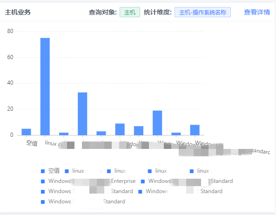
Task: Select the 主机 query object tag
Action: [130, 12]
